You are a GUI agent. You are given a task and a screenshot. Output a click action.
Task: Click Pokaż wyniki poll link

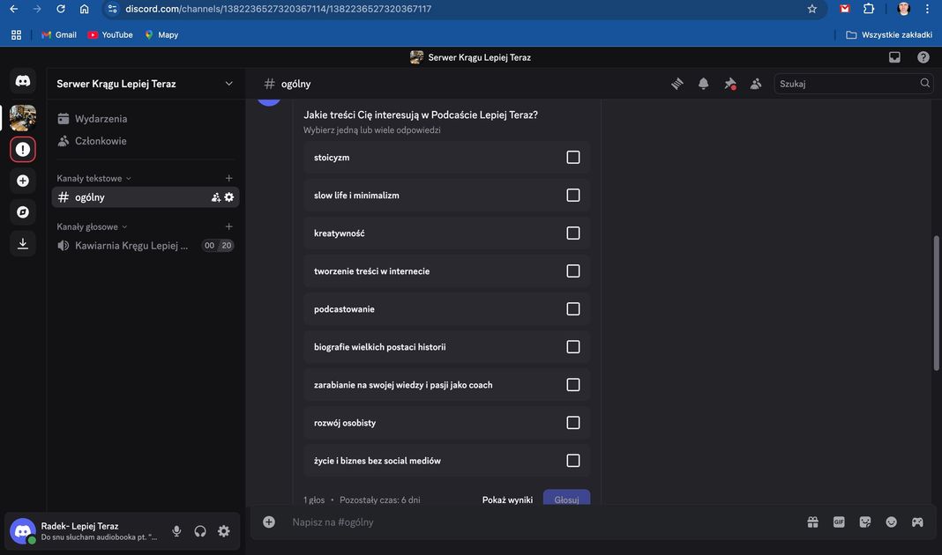(507, 499)
